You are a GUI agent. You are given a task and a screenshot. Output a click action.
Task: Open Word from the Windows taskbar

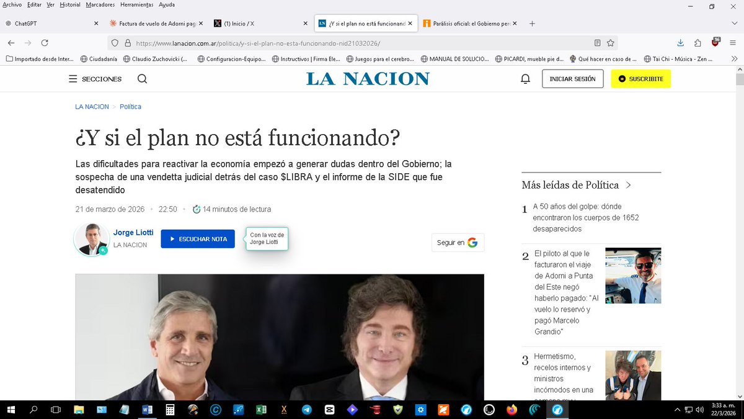tap(147, 410)
